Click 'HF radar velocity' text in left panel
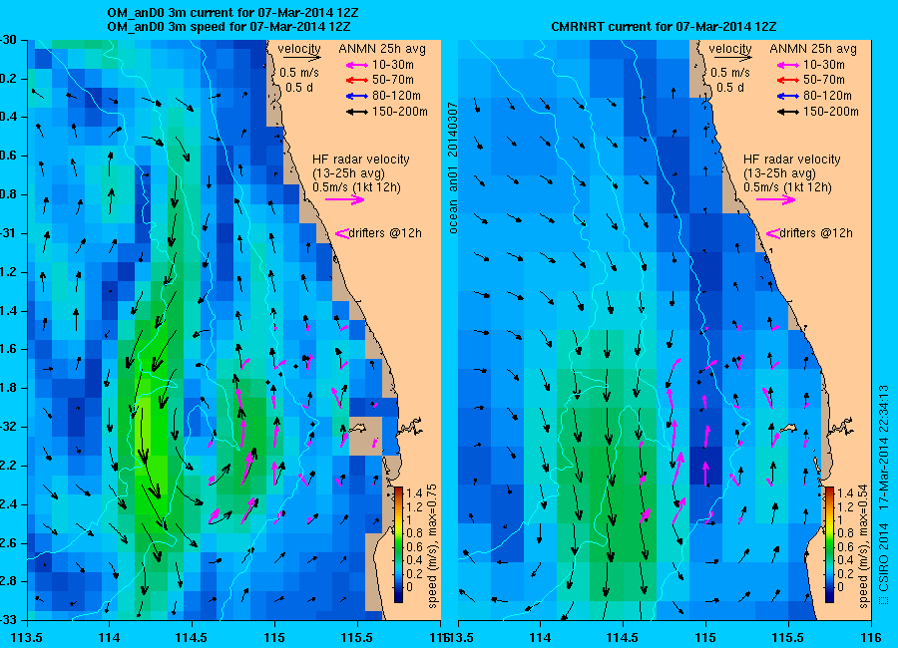The width and height of the screenshot is (898, 648). tap(361, 160)
